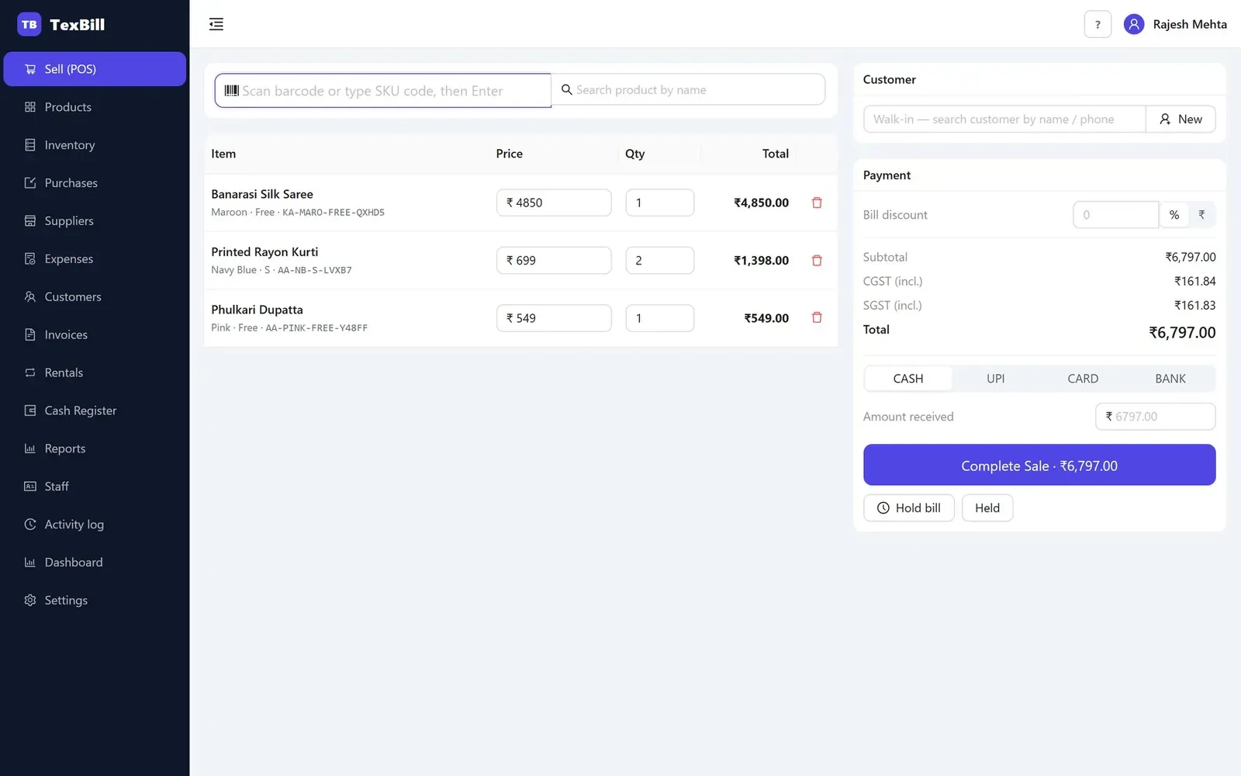Image resolution: width=1241 pixels, height=776 pixels.
Task: Open Rajesh Mehta user avatar menu
Action: (x=1134, y=24)
